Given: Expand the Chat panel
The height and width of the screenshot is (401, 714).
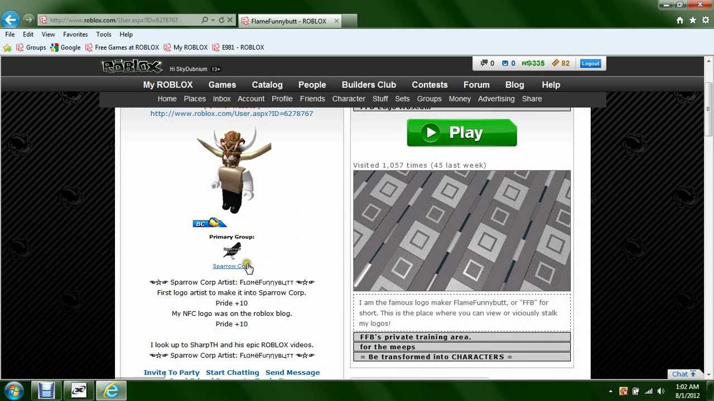Looking at the screenshot, I should coord(684,374).
